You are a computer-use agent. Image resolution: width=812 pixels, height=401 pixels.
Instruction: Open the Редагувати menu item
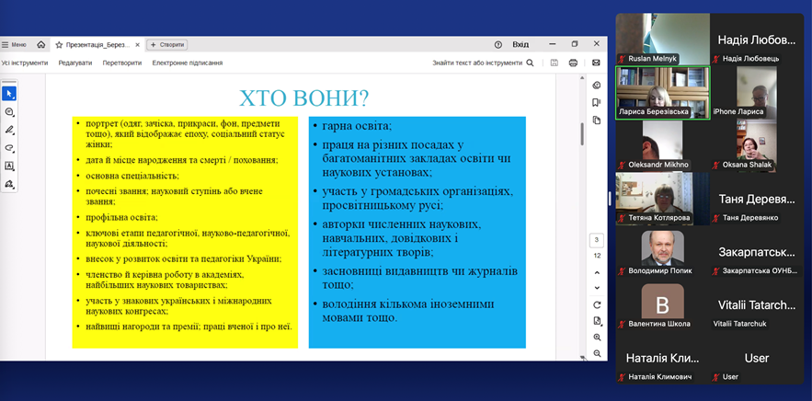click(x=75, y=63)
